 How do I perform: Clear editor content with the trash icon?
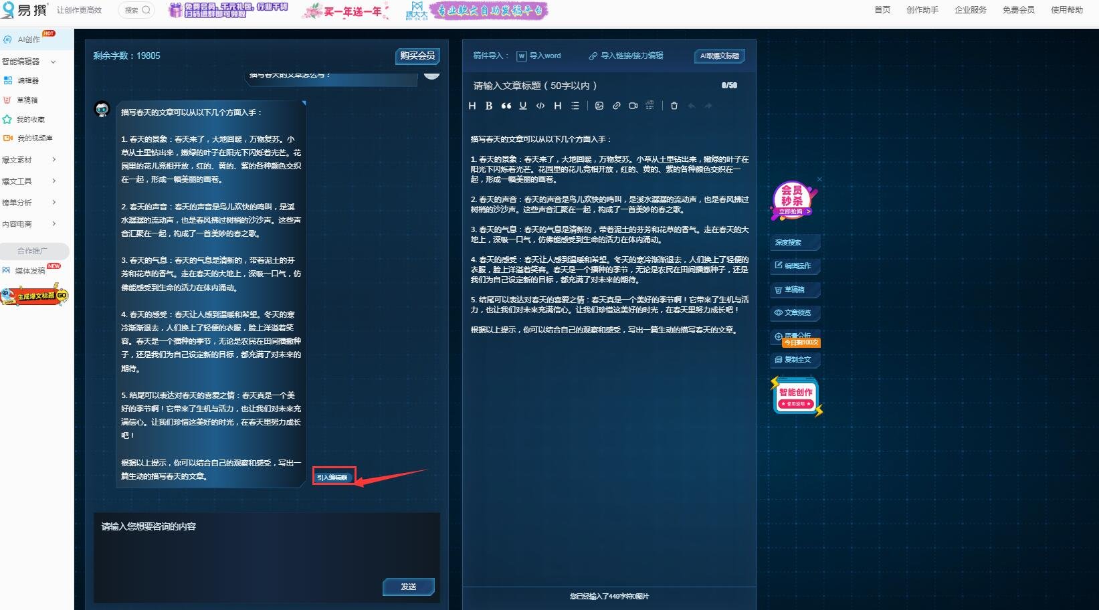coord(674,106)
